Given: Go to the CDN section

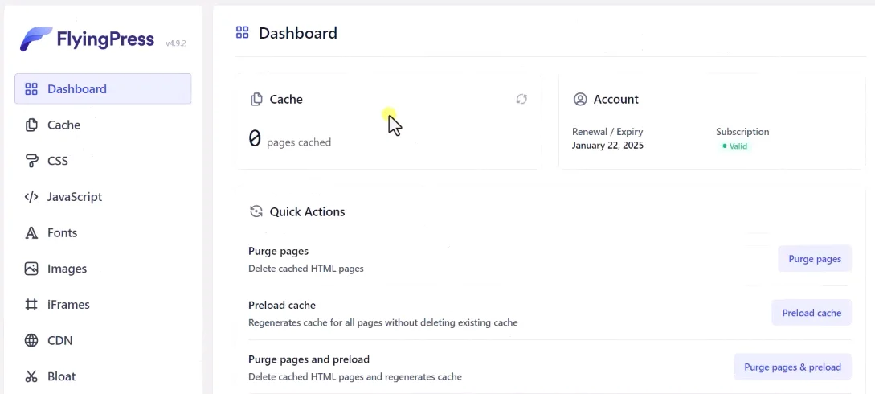Looking at the screenshot, I should click(x=59, y=340).
